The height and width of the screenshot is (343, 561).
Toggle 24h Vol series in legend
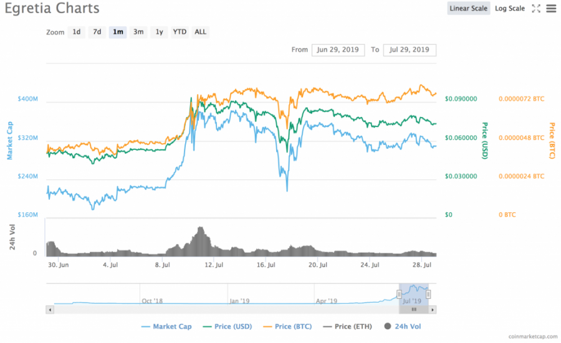(x=403, y=326)
